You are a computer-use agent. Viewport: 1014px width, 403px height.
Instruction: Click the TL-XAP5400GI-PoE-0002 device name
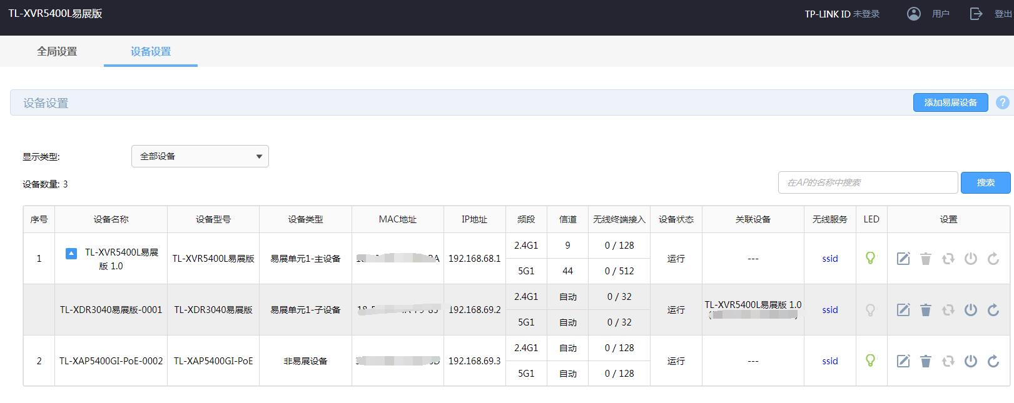111,361
